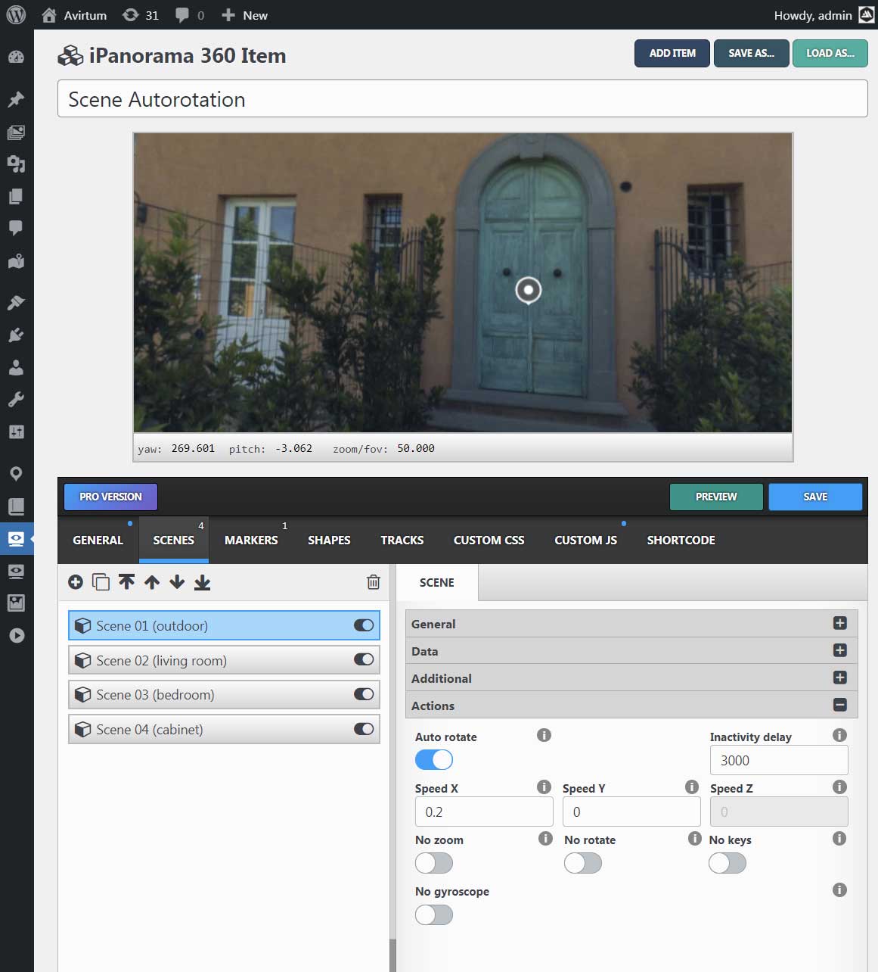Viewport: 878px width, 972px height.
Task: Click the Inactivity delay input field
Action: pyautogui.click(x=779, y=760)
